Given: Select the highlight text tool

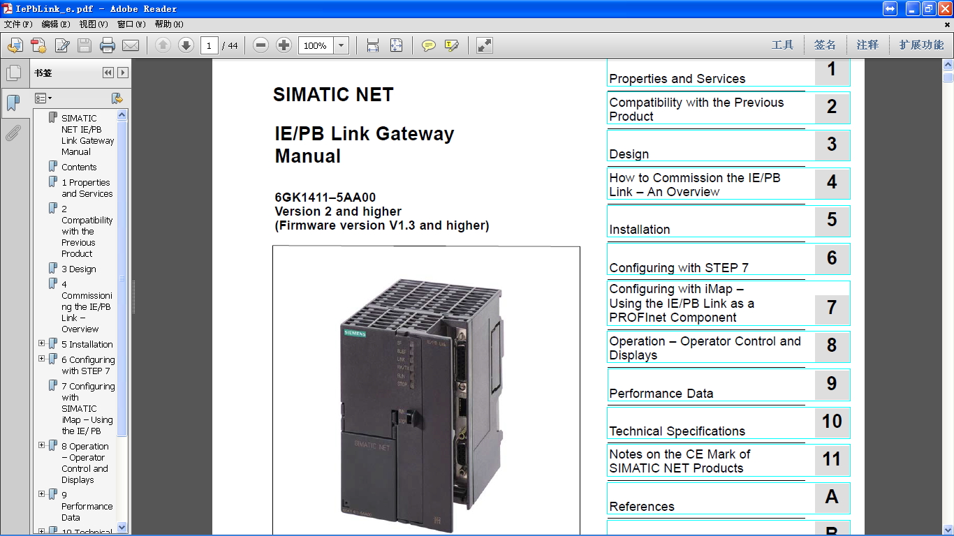Looking at the screenshot, I should click(452, 45).
